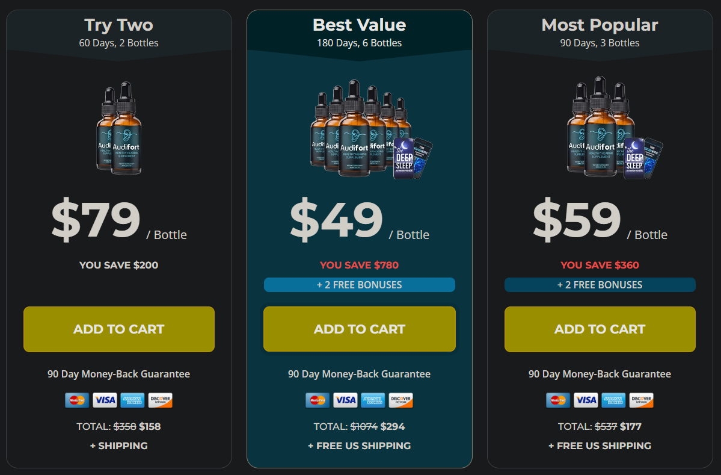Screen dimensions: 721x475
Task: Click '+ 2 FREE BONUSES' badge under $780 savings
Action: (x=360, y=285)
